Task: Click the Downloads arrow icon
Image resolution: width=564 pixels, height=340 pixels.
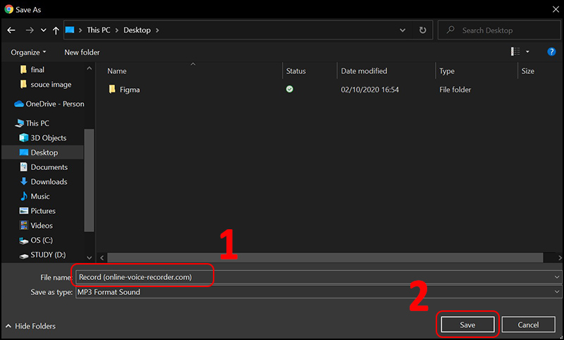Action: [x=24, y=181]
